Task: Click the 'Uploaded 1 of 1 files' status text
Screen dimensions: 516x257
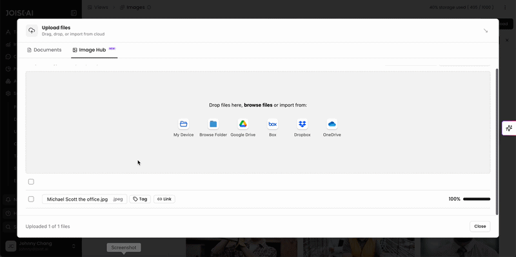Action: coord(48,227)
